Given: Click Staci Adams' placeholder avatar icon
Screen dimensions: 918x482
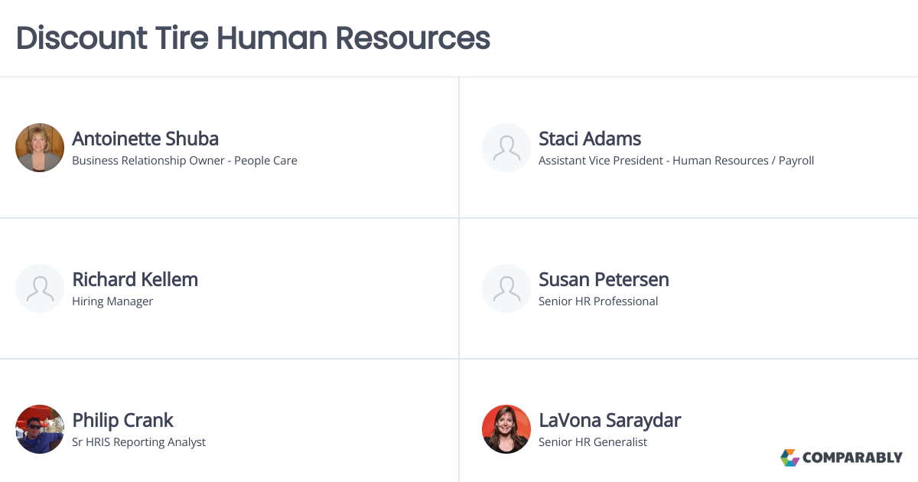Looking at the screenshot, I should click(x=506, y=148).
